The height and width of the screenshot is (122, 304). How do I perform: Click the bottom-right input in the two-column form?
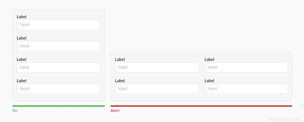(x=246, y=89)
